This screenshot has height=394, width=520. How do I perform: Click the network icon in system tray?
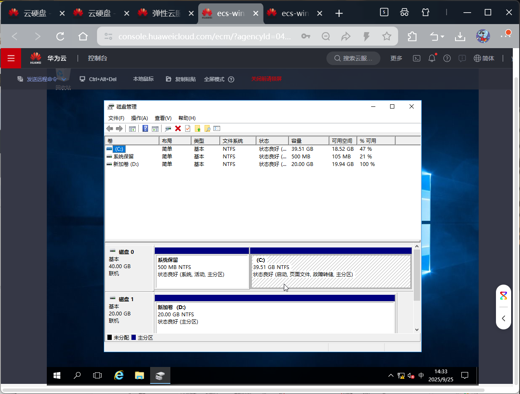[401, 375]
